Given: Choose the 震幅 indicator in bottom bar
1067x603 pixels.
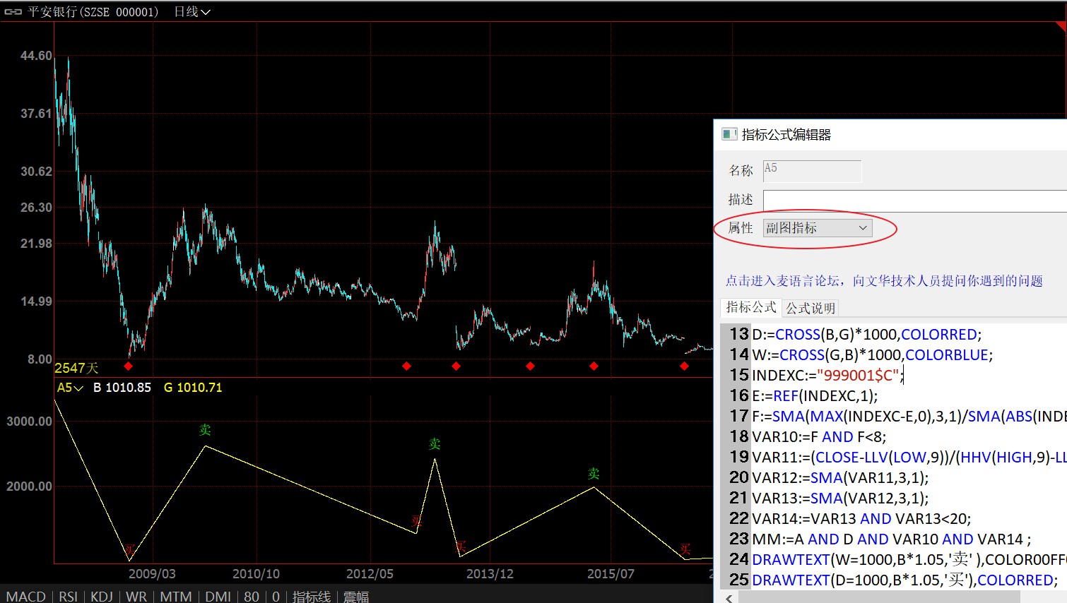Looking at the screenshot, I should pos(356,597).
